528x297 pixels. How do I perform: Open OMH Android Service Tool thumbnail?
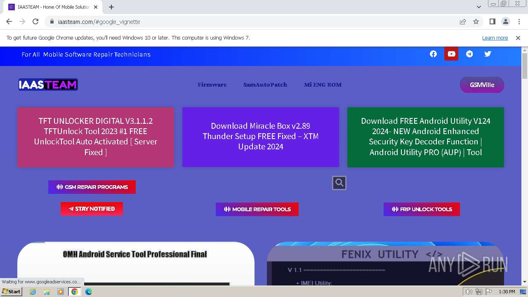click(x=136, y=264)
